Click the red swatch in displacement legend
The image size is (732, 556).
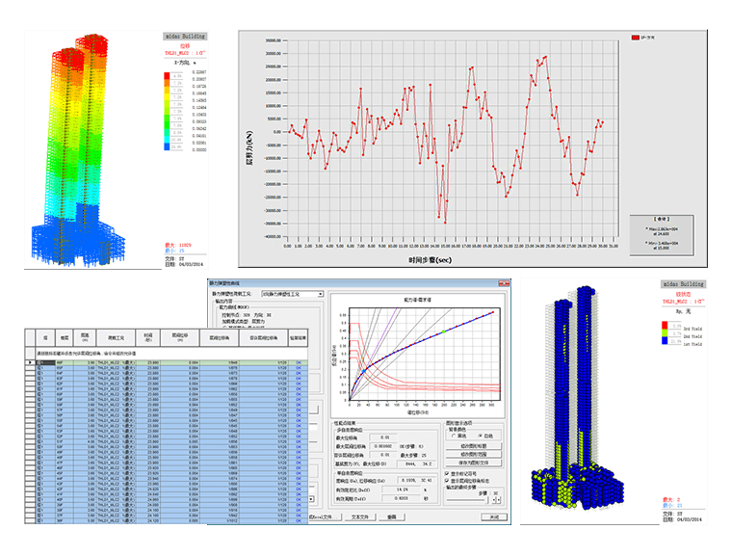click(167, 76)
